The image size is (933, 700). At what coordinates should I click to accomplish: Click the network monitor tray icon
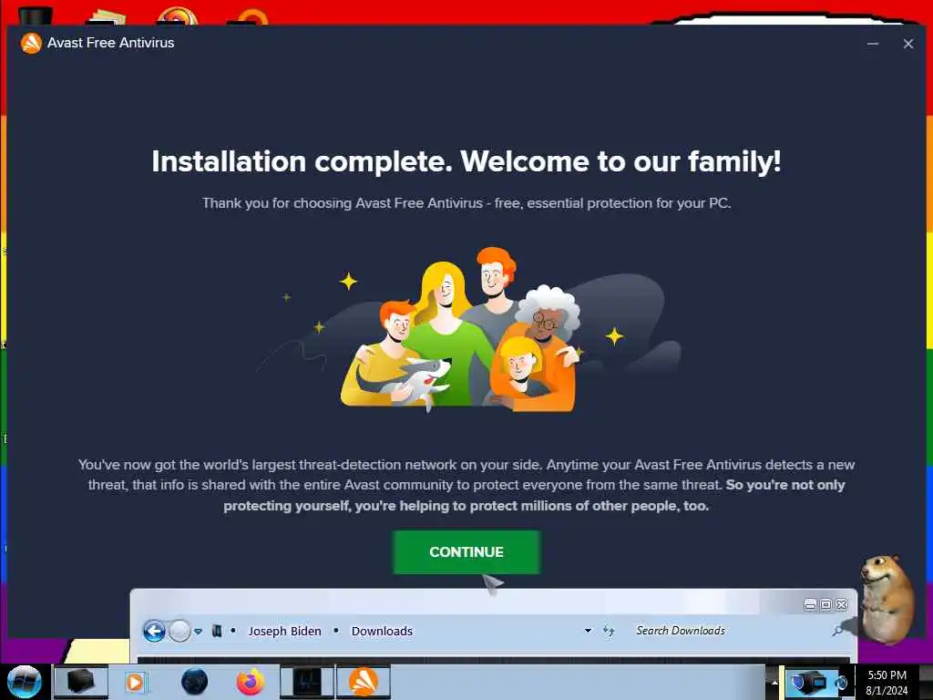click(817, 682)
